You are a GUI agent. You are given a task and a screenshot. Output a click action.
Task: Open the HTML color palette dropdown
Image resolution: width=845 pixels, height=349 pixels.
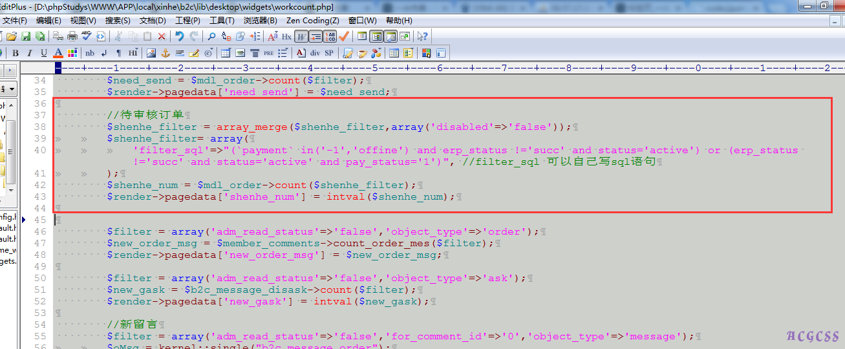point(72,53)
